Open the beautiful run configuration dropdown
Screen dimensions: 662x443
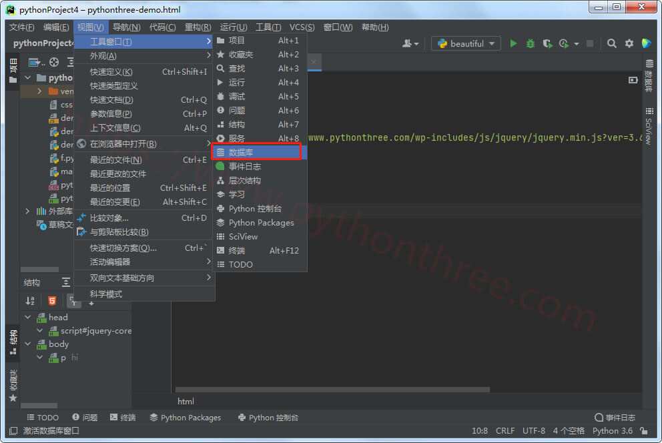coord(466,43)
